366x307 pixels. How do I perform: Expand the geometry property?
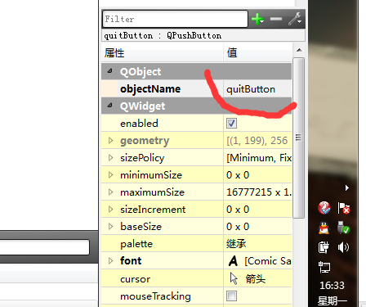click(x=110, y=141)
